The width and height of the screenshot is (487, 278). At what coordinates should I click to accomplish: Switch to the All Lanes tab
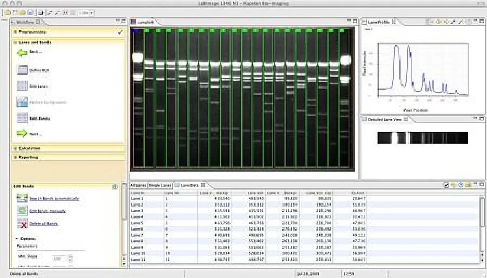coord(138,185)
